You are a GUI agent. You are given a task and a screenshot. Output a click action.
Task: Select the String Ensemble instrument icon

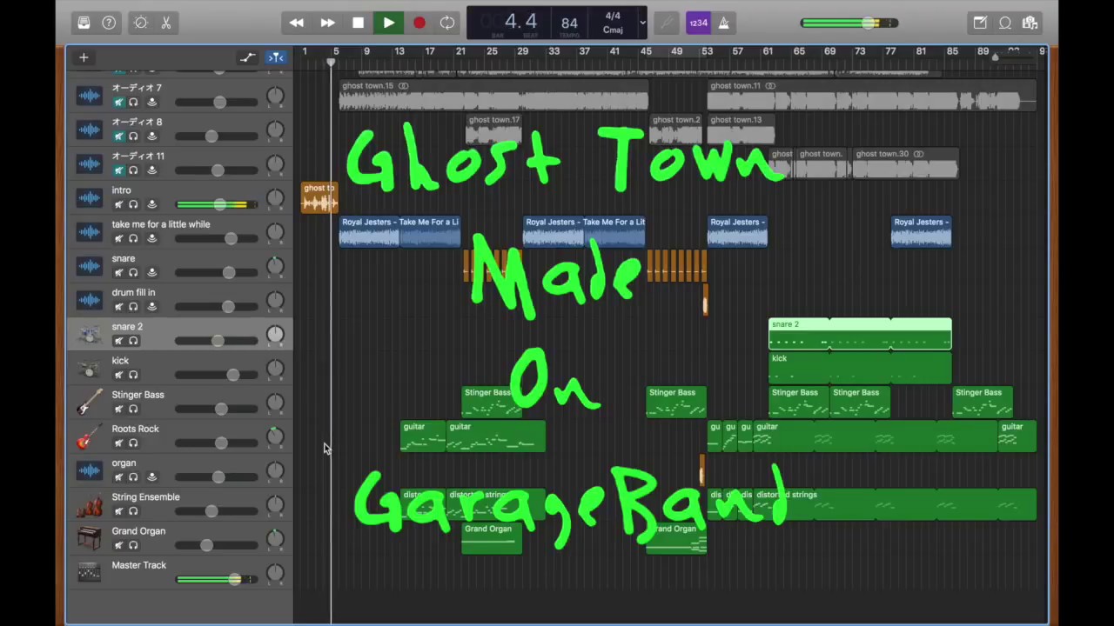(89, 504)
